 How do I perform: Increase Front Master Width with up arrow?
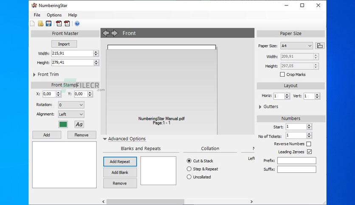96,52
